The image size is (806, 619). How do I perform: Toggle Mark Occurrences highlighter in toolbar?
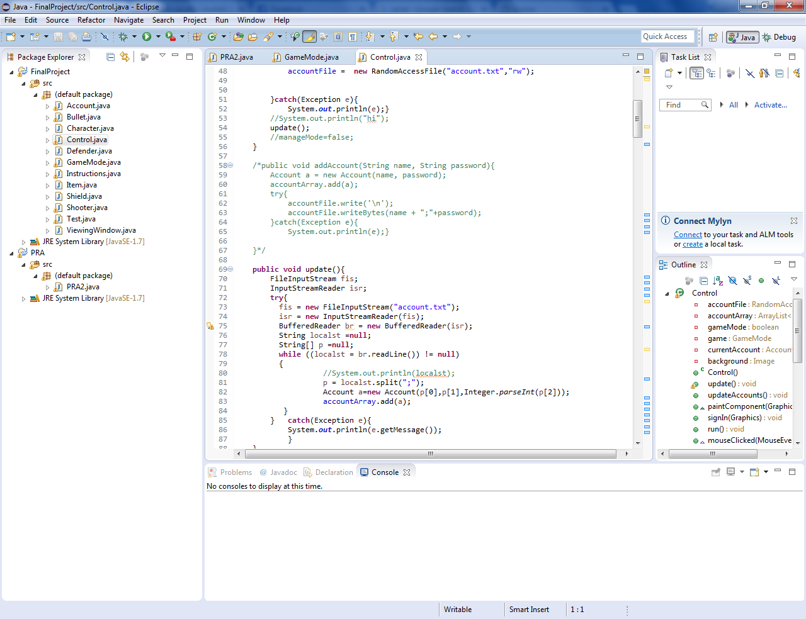(x=309, y=37)
